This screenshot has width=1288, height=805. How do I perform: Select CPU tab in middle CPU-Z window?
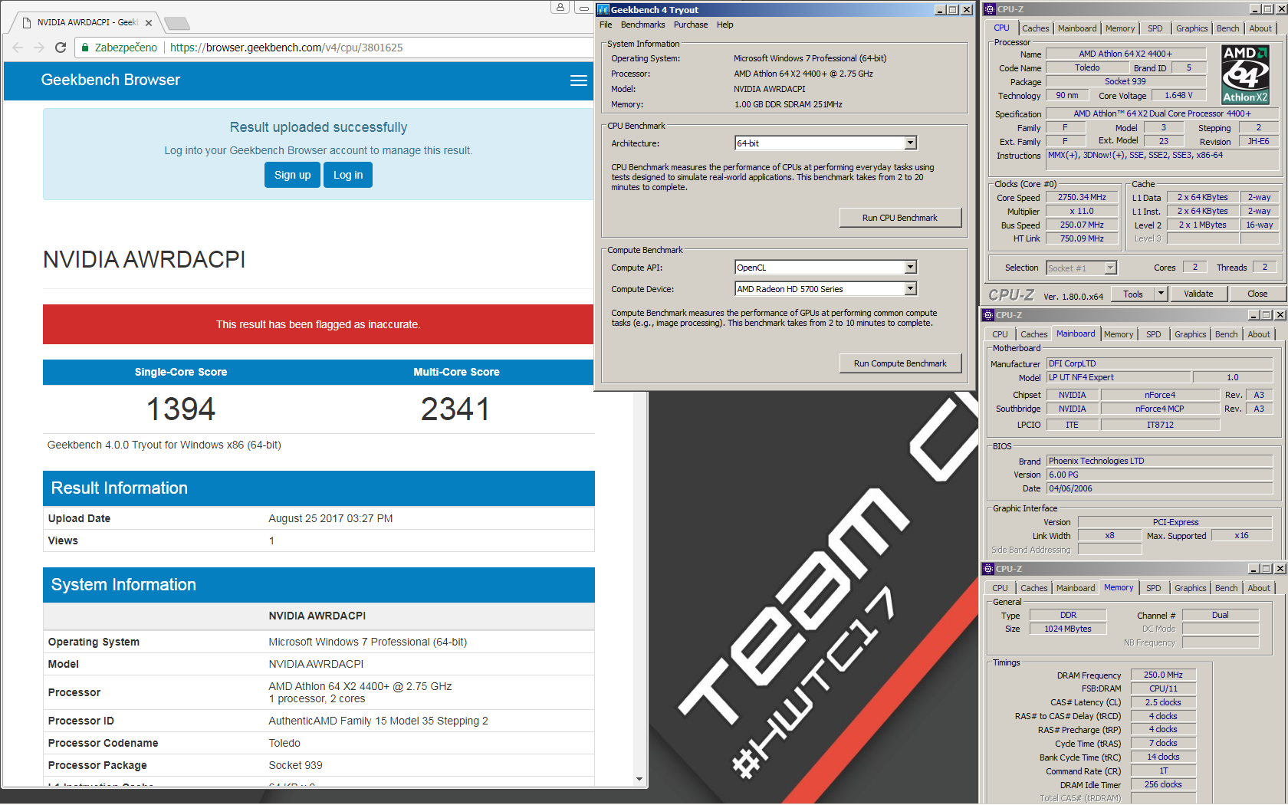pos(1001,334)
